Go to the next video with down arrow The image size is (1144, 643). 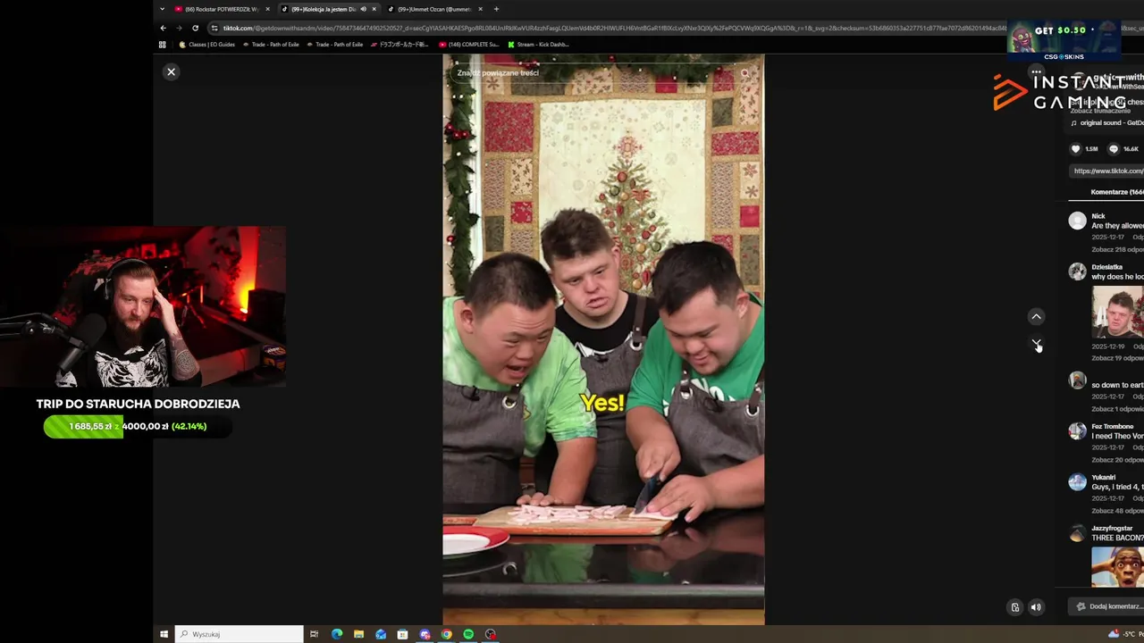coord(1036,343)
